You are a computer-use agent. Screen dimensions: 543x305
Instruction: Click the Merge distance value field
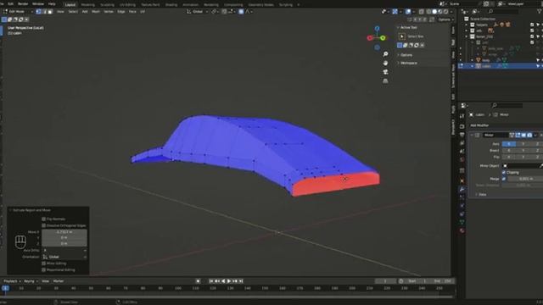coord(525,179)
